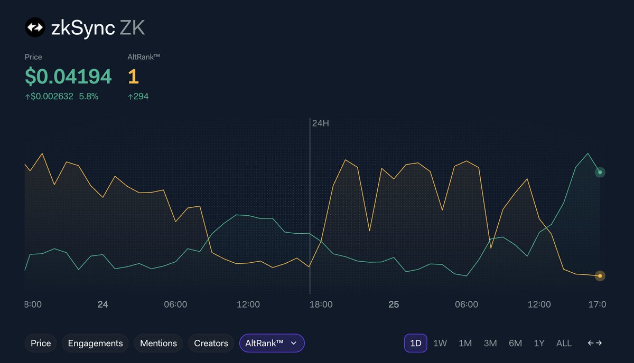Click the $0.04194 price value
634x363 pixels.
coord(69,77)
